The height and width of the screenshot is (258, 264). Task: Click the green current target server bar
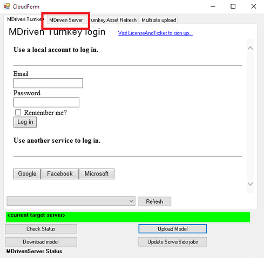128,217
